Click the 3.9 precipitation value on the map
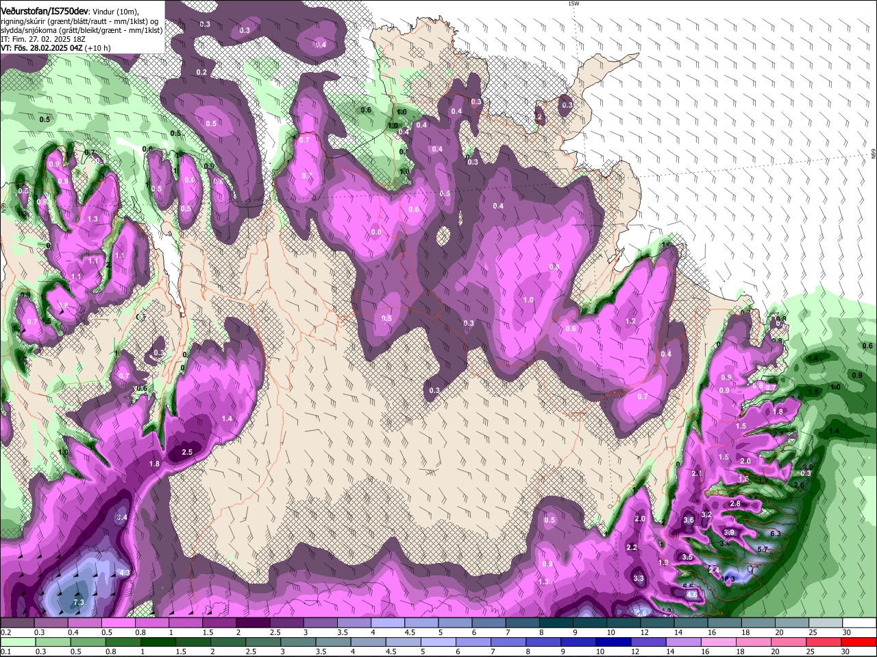This screenshot has width=877, height=657. coord(729,532)
